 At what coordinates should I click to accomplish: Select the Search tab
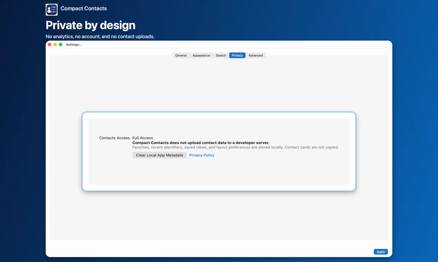pos(221,56)
